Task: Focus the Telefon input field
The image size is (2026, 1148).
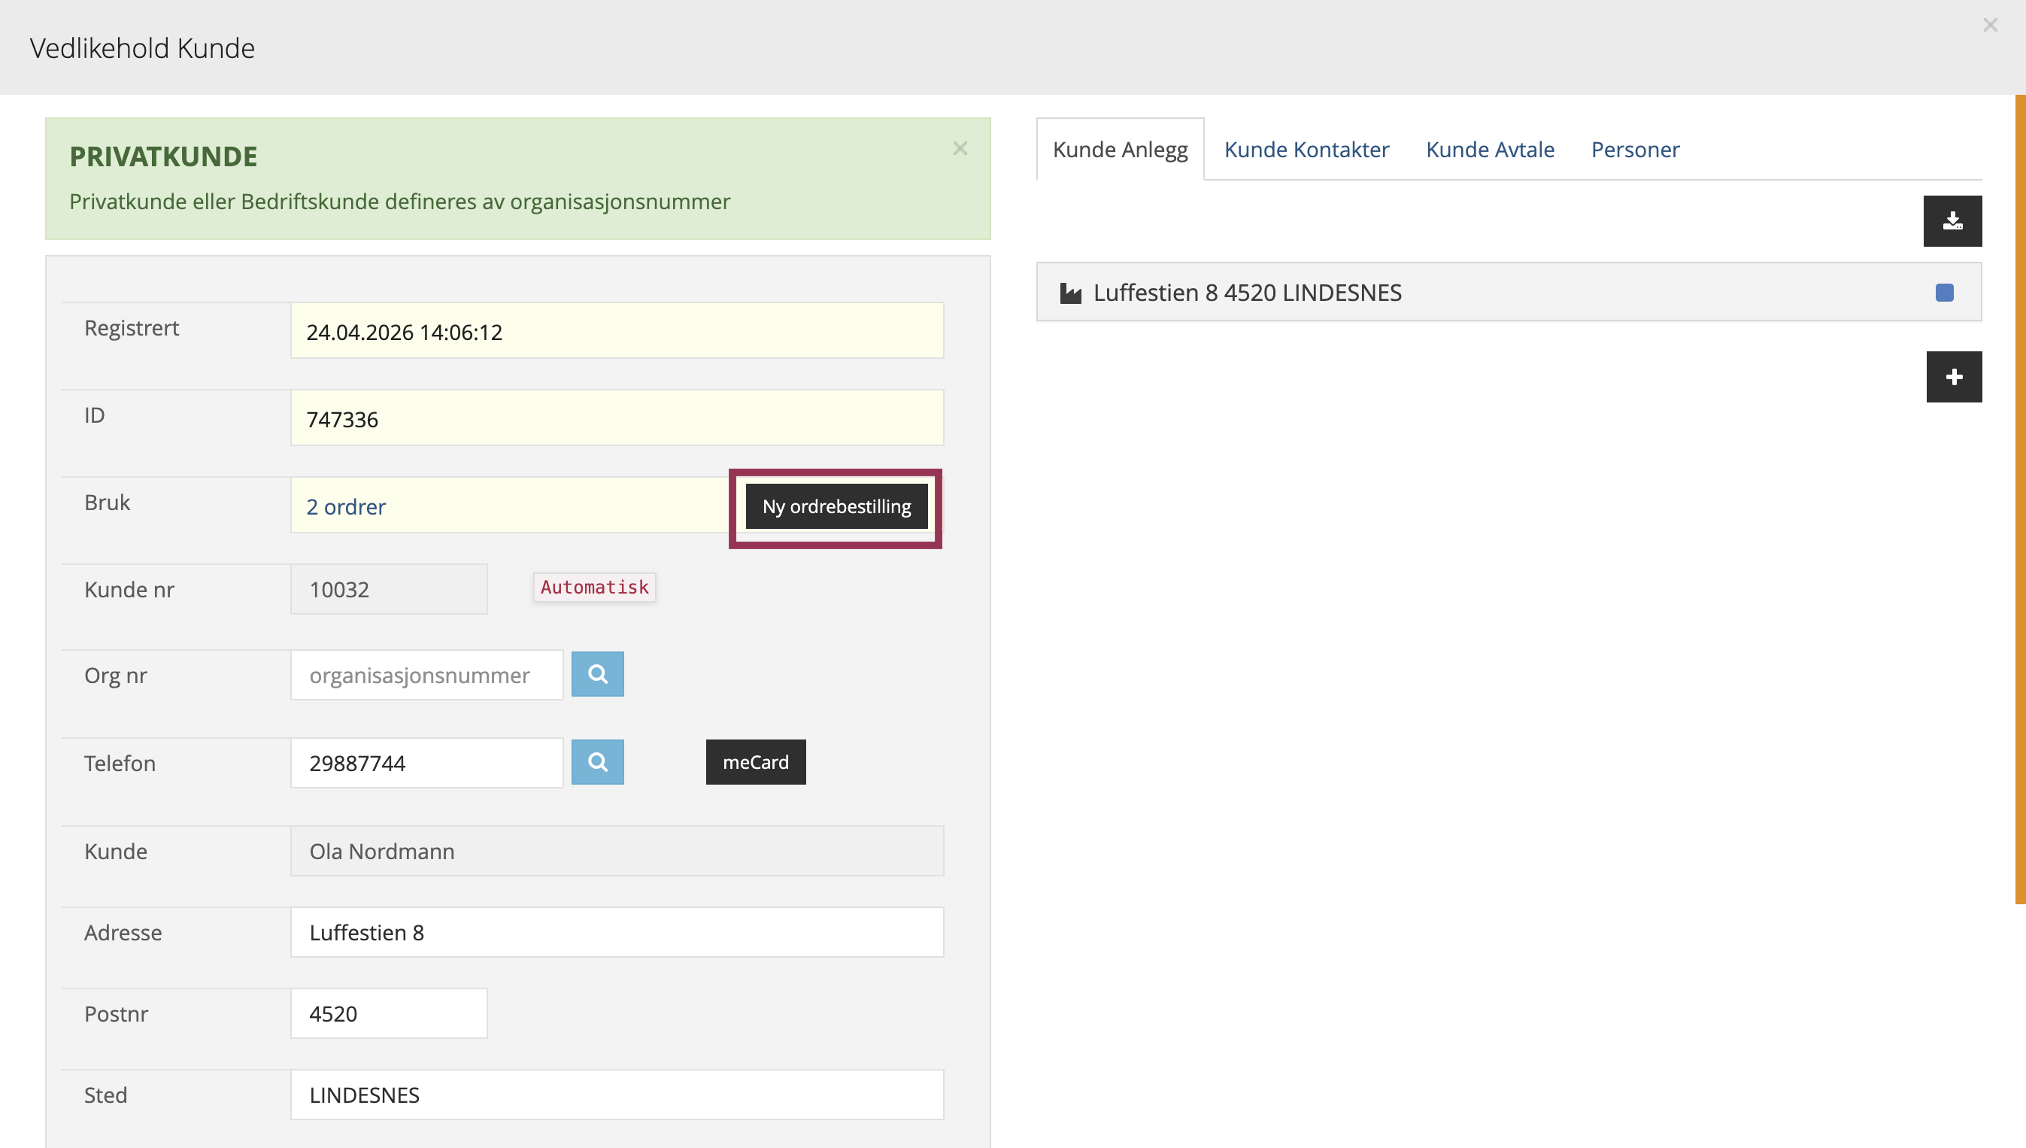Action: pos(426,762)
